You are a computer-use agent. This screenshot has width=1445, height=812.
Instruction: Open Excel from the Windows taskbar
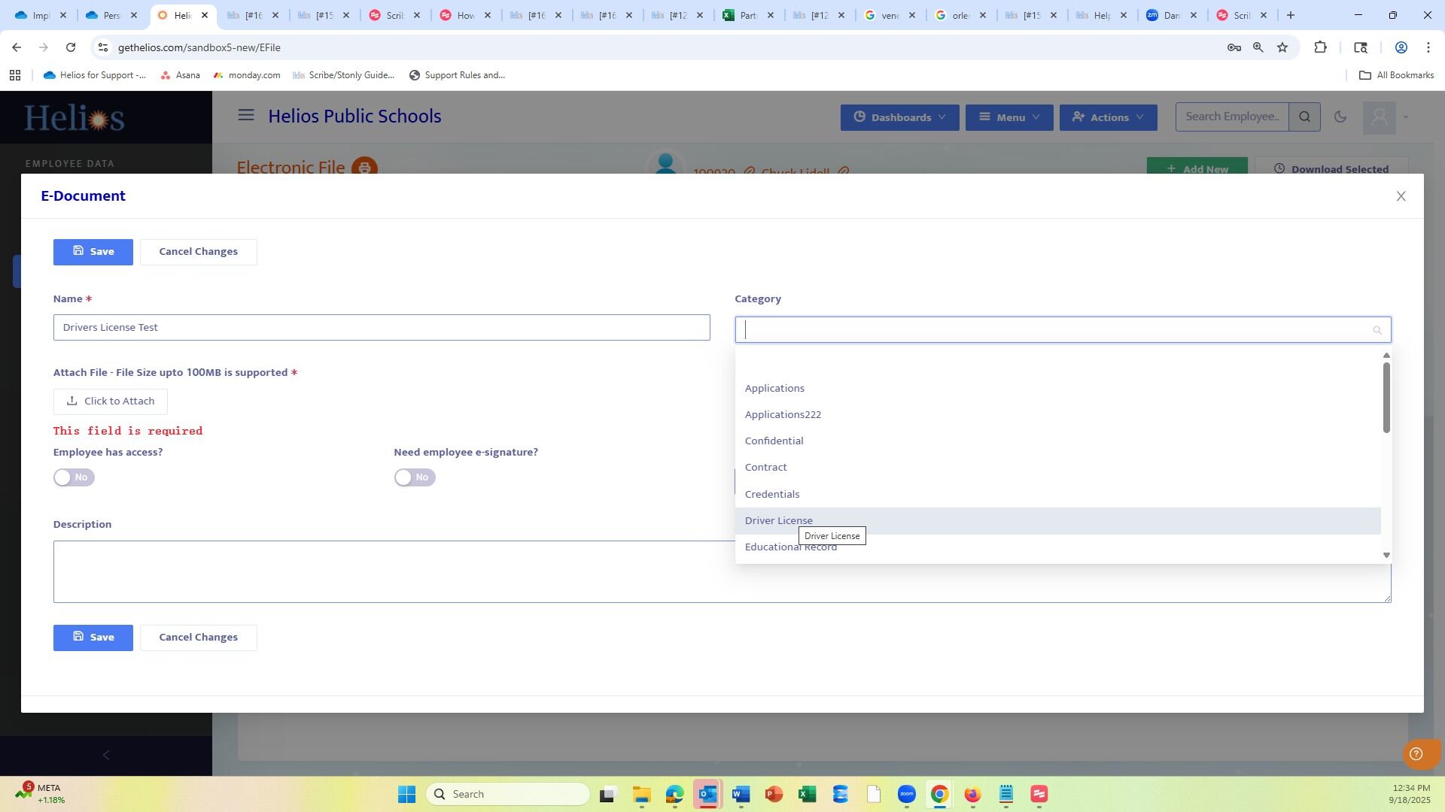click(807, 794)
